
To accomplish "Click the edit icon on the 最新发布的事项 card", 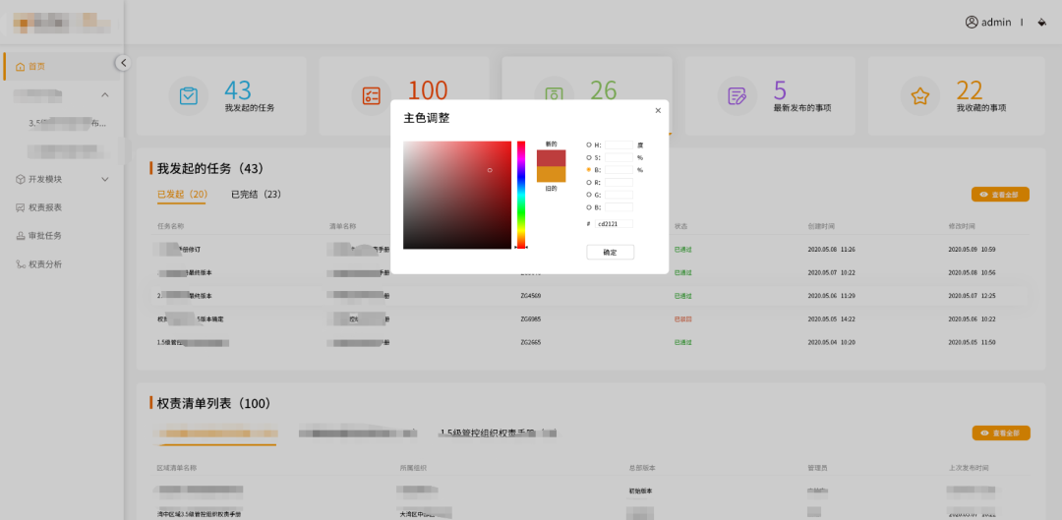I will point(737,95).
